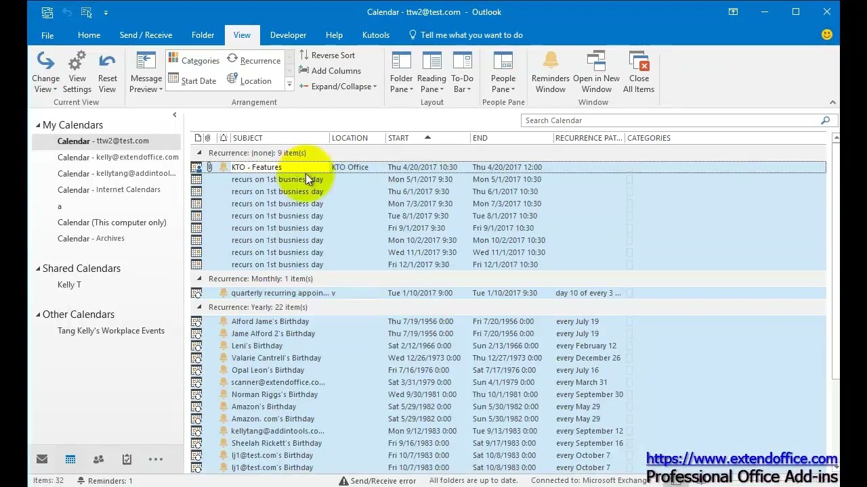Switch to People view icon

98,459
